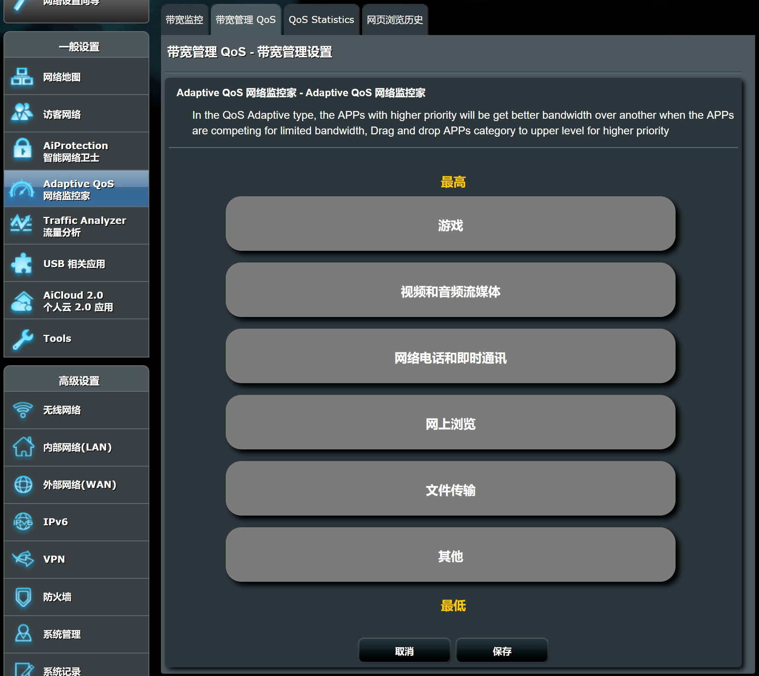Click the Tools wrench icon
Image resolution: width=759 pixels, height=676 pixels.
tap(23, 339)
